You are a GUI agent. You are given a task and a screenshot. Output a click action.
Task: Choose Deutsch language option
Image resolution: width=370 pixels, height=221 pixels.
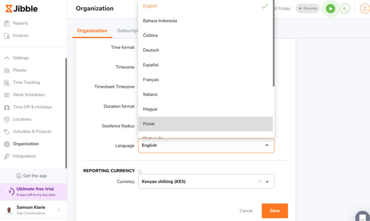(205, 50)
